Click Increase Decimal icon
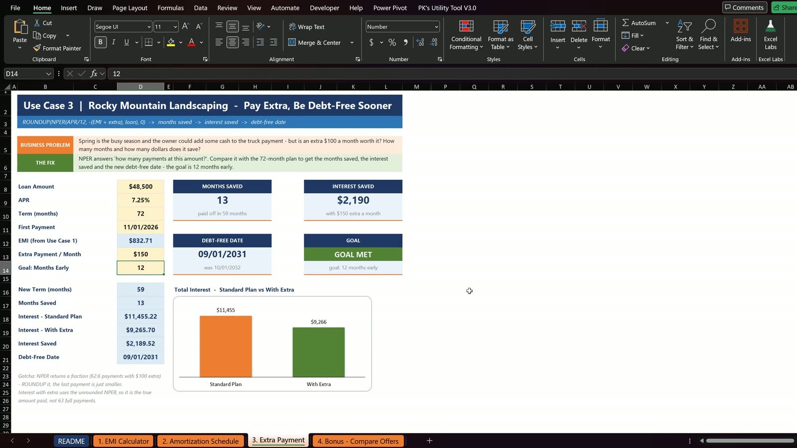The height and width of the screenshot is (448, 797). (x=420, y=42)
